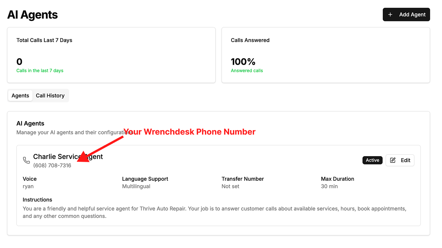
Task: Click the AI Agents page heading
Action: point(32,15)
